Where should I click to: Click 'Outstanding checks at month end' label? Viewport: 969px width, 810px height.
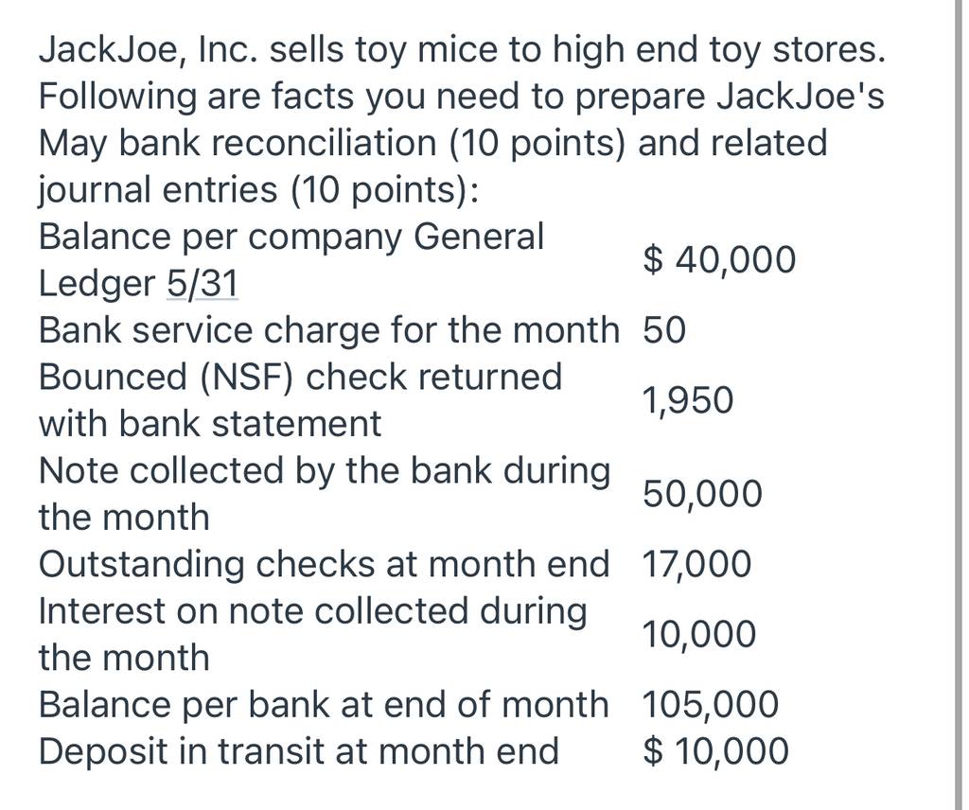pos(325,564)
